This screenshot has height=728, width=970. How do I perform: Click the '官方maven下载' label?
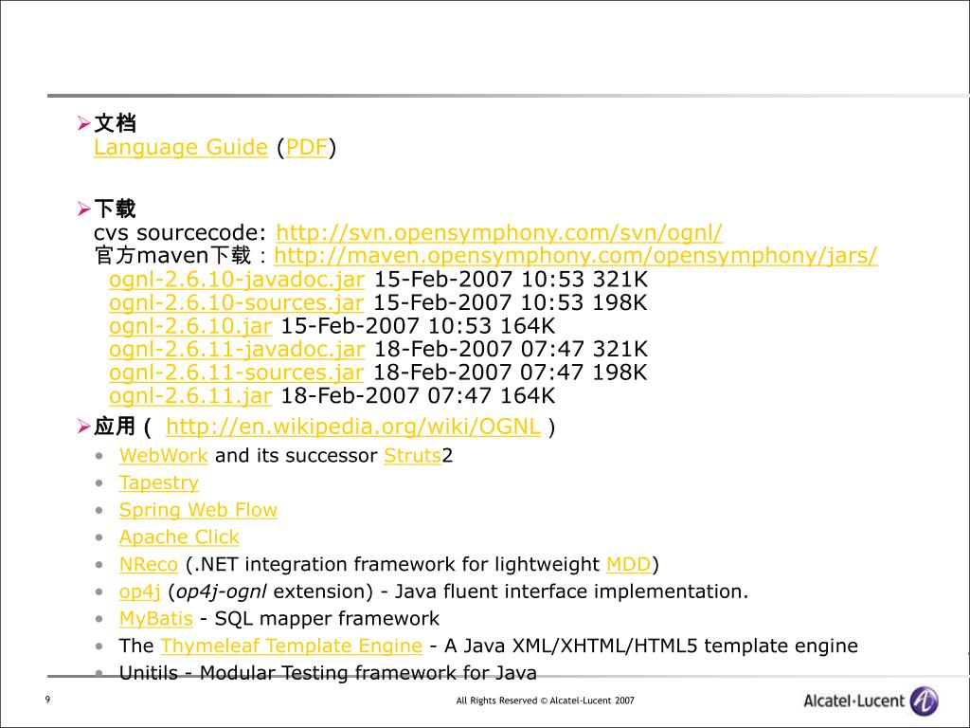coord(172,256)
